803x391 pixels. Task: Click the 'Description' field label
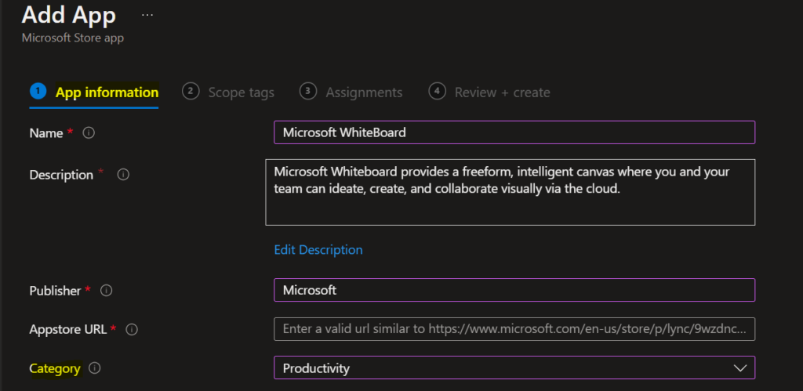(61, 175)
